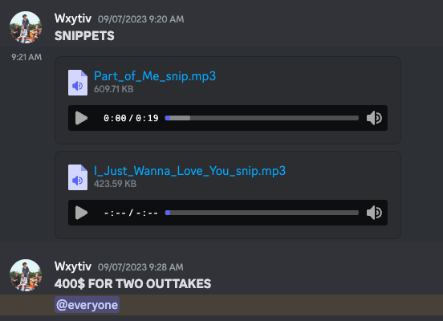Click the 0:00 / 0:19 time display
This screenshot has width=443, height=321.
(131, 118)
